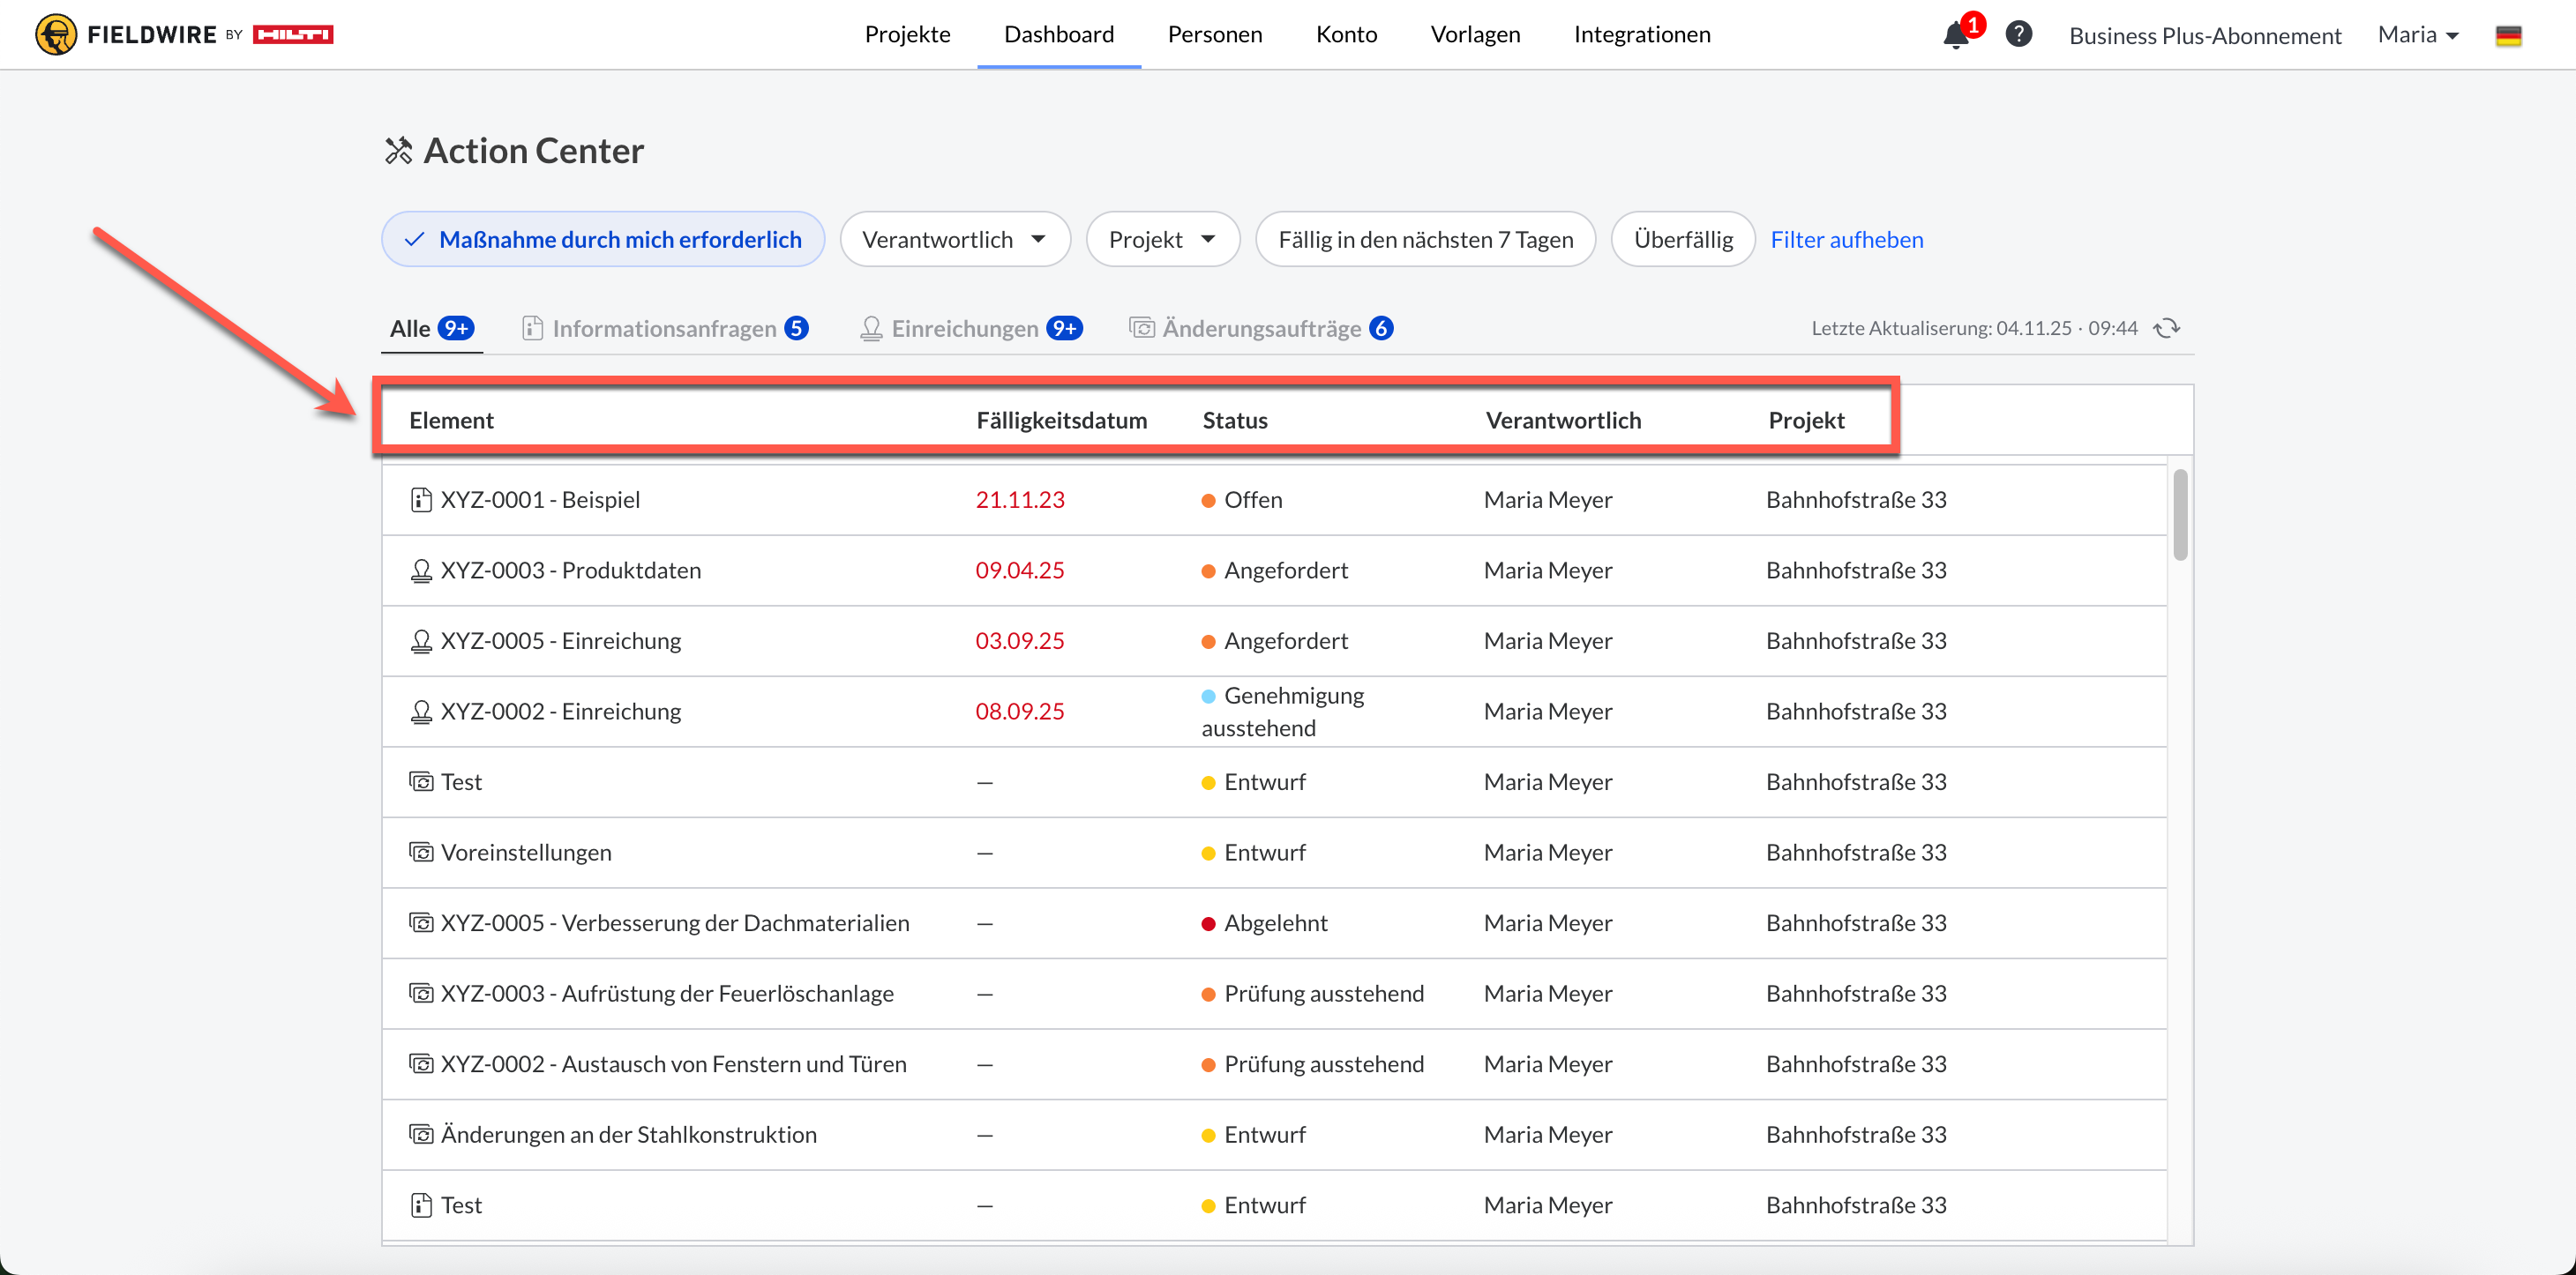Click the Action Center tools icon
2576x1275 pixels.
398,151
